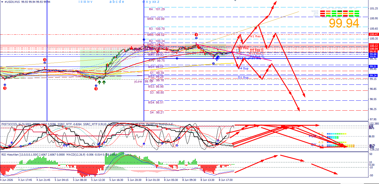Click the 101.25 value on the price scale
Screen dimensions: 379x184
[374, 9]
